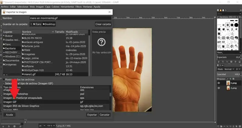Image resolution: width=242 pixels, height=128 pixels.
Task: Create a new layer in the Layers panel
Action: click(x=218, y=126)
